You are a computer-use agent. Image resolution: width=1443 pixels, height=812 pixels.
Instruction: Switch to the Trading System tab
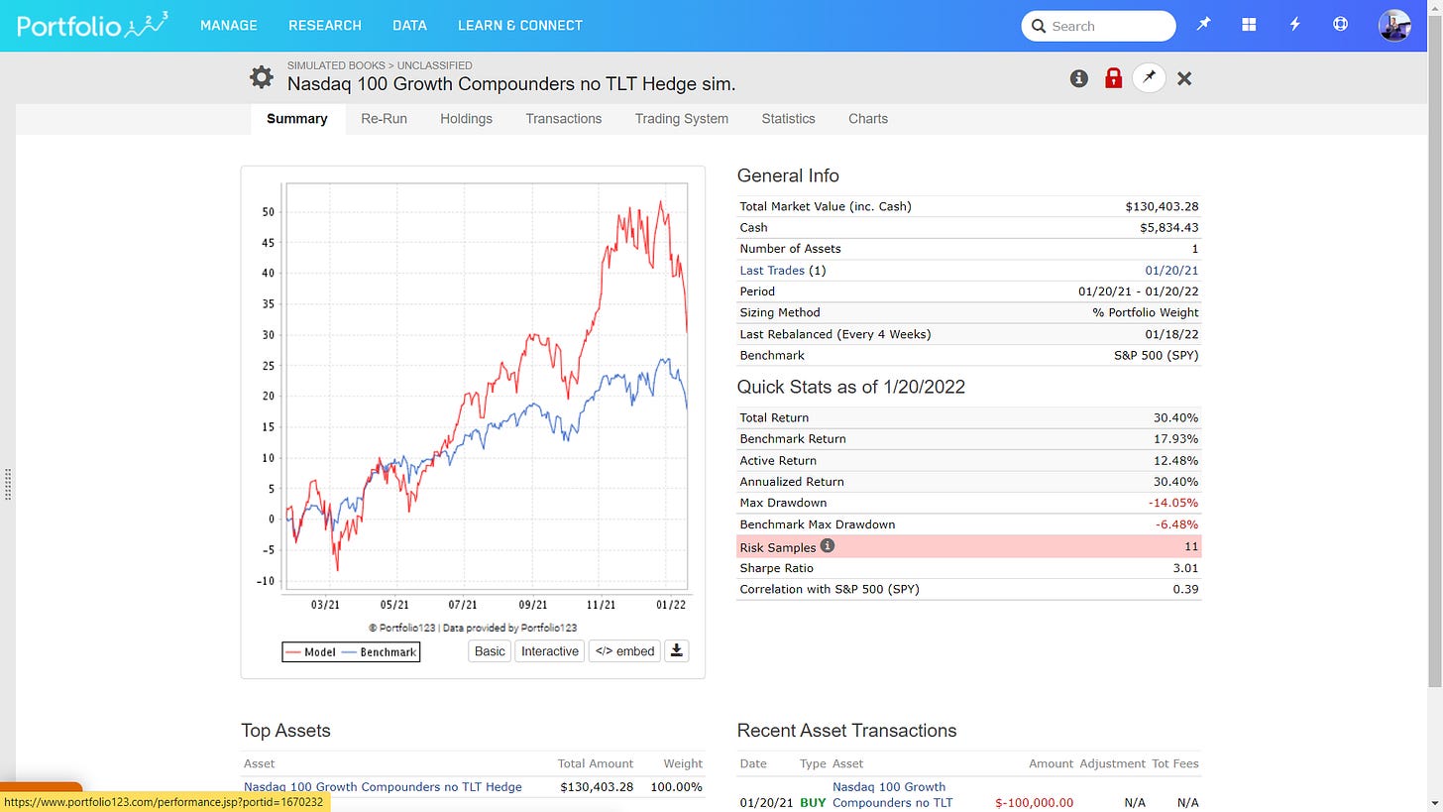pyautogui.click(x=682, y=118)
